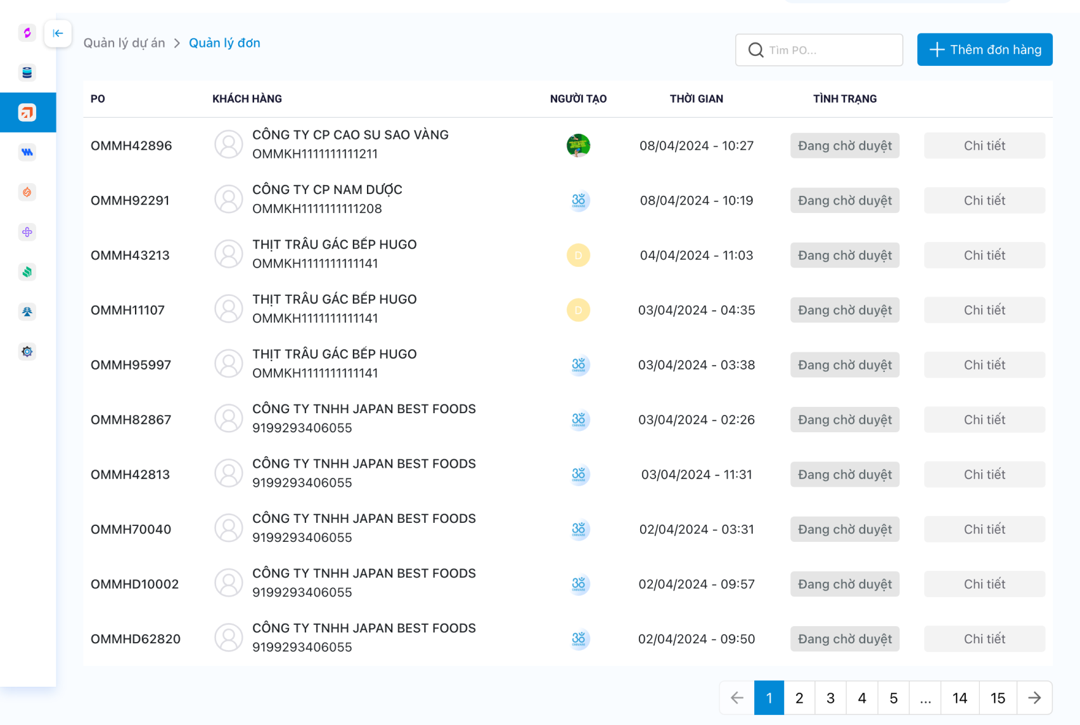This screenshot has width=1080, height=725.
Task: Click Đang chờ duyệt status of OMMH82867
Action: [x=844, y=420]
